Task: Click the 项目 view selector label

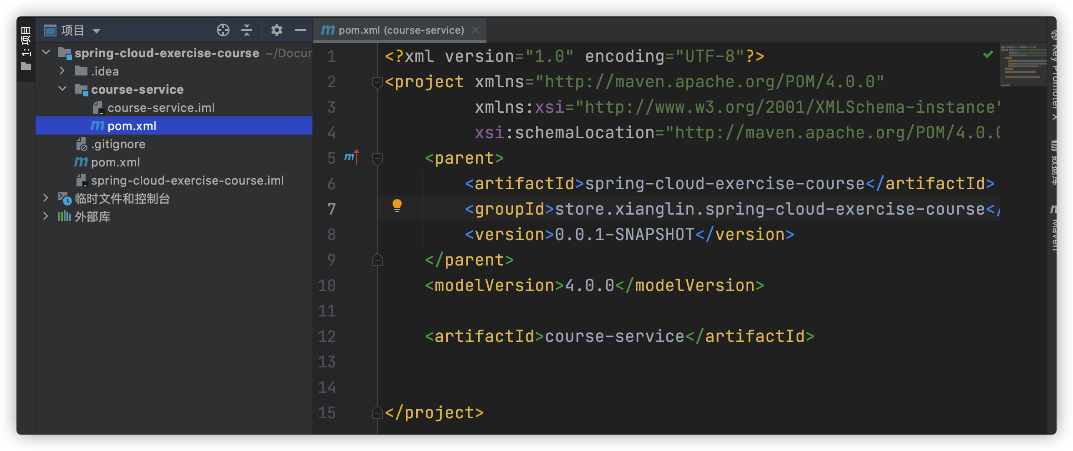Action: tap(72, 30)
